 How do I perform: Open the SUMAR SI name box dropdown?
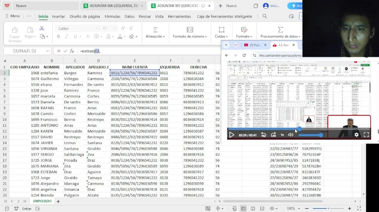tap(48, 51)
